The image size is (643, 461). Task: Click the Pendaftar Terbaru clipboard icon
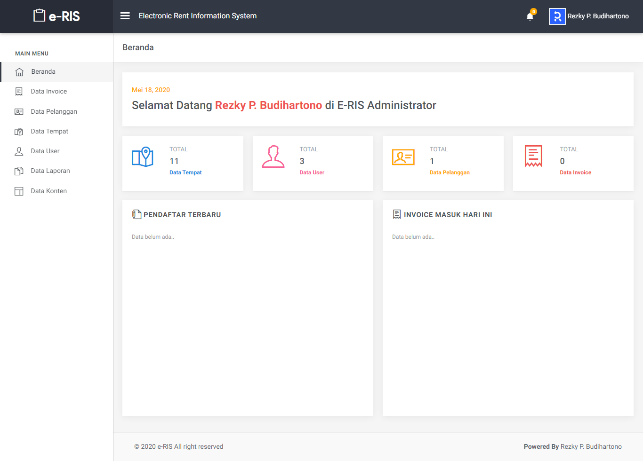tap(137, 215)
